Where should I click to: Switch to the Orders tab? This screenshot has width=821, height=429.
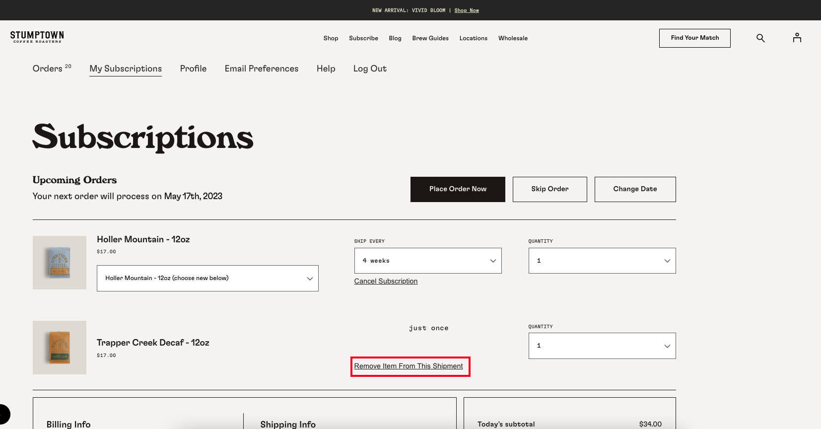[x=52, y=69]
